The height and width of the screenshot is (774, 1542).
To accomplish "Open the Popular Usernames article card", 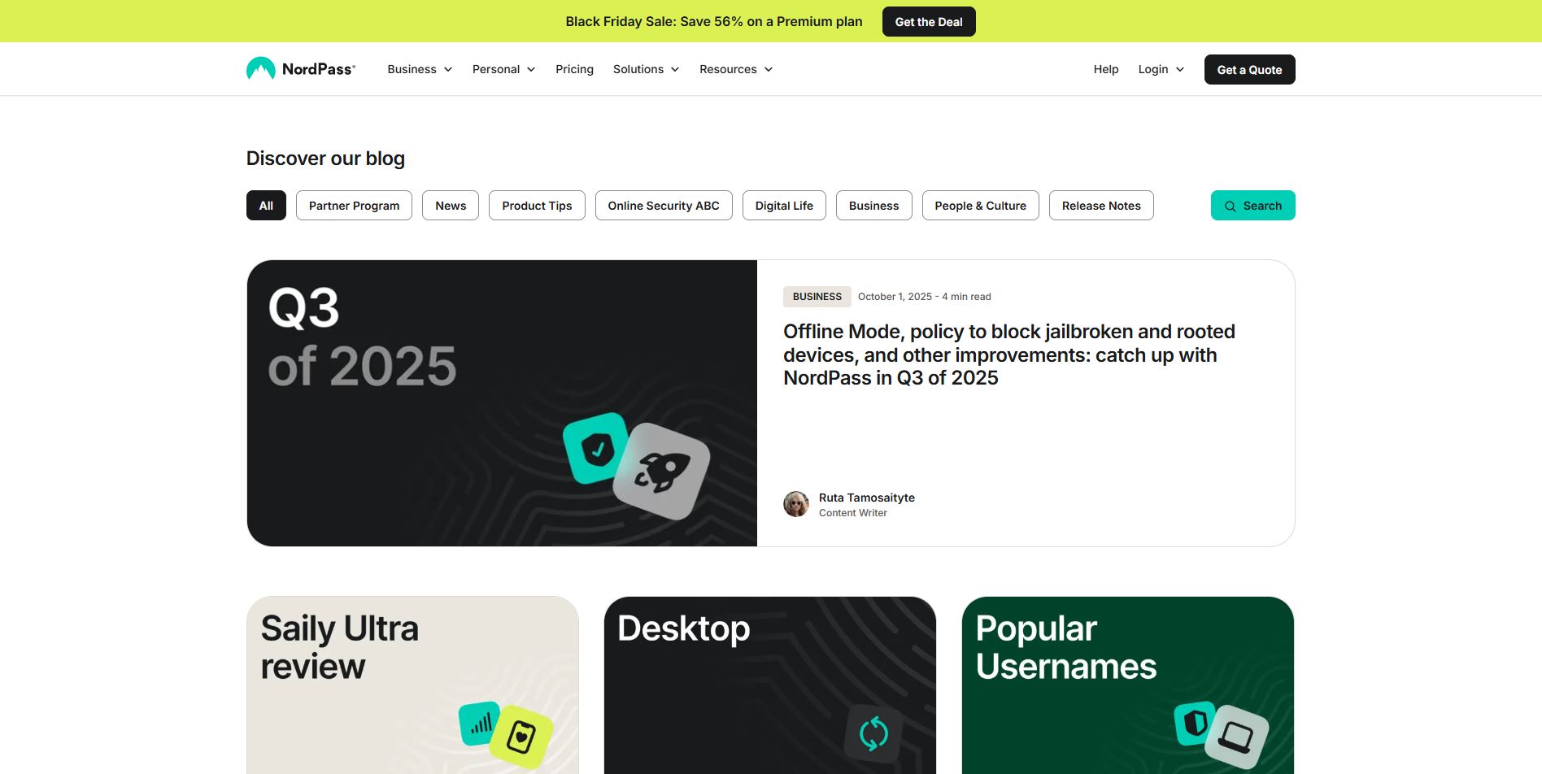I will pyautogui.click(x=1128, y=685).
